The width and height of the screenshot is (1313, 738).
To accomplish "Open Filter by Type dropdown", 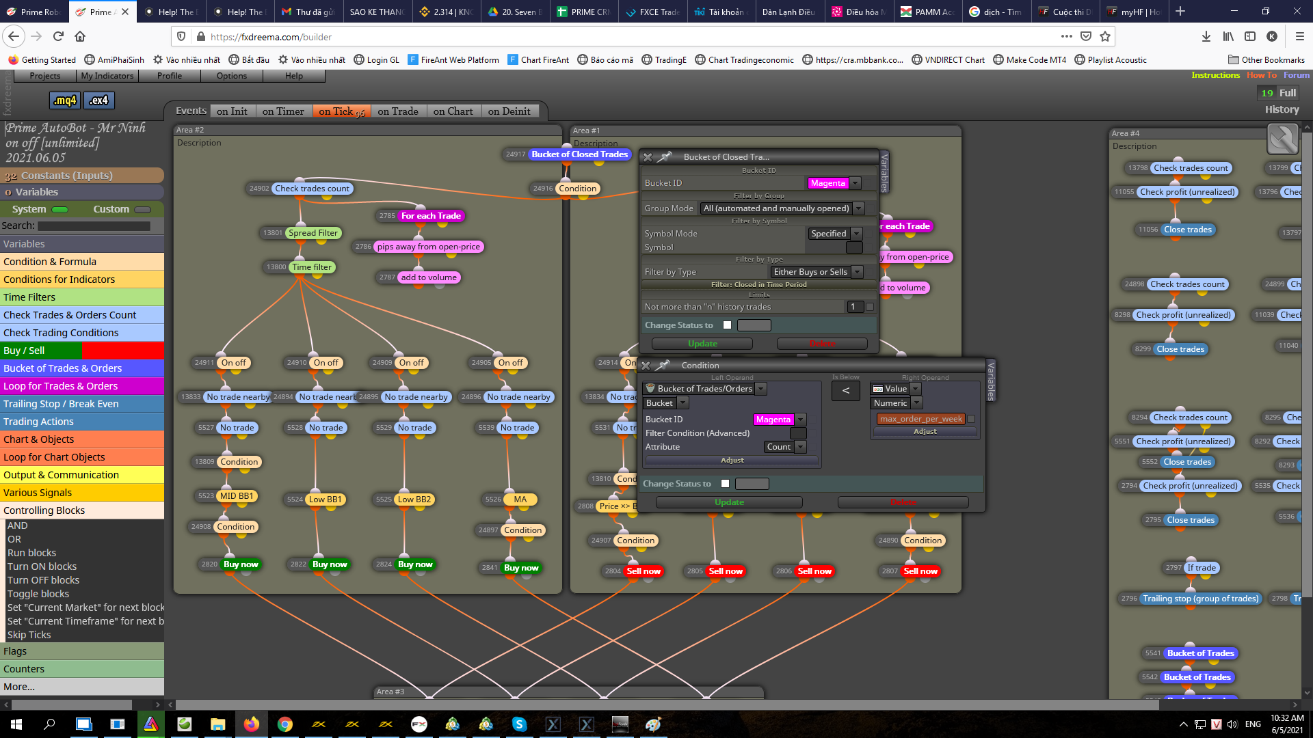I will click(x=857, y=272).
